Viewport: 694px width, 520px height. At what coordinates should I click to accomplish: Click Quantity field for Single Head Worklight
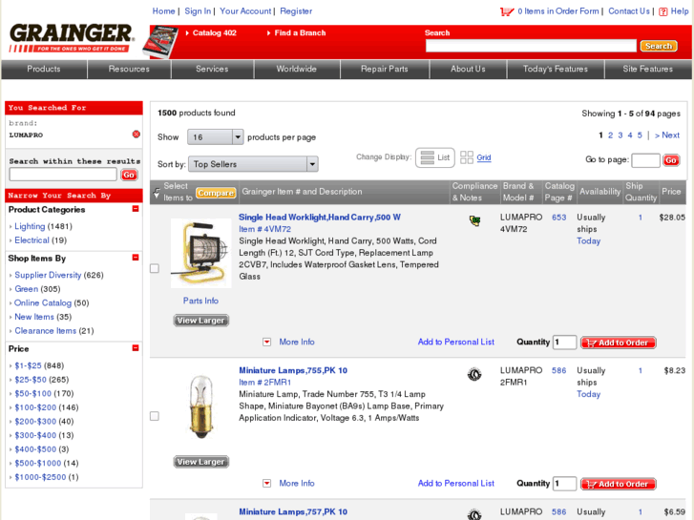[x=564, y=343]
